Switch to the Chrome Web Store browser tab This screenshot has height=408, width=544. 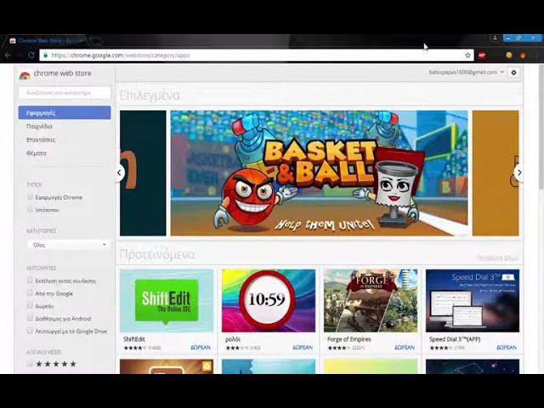[45, 41]
